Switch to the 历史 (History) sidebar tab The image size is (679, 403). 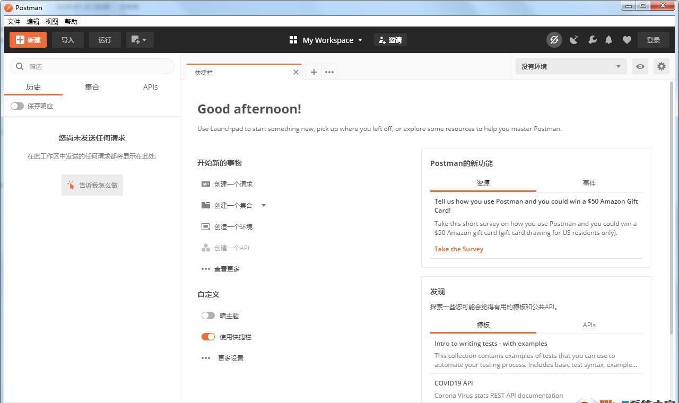[x=33, y=87]
